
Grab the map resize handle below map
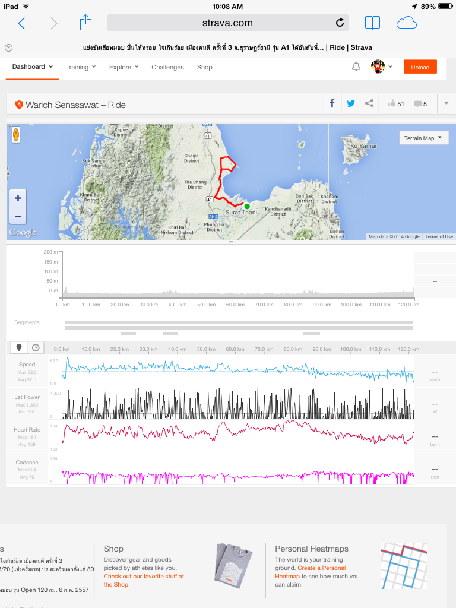click(231, 242)
